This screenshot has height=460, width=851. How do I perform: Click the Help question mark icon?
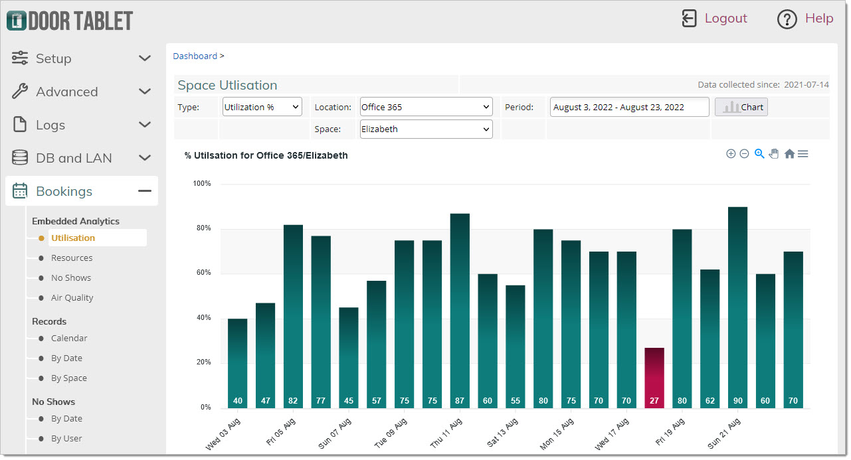787,19
